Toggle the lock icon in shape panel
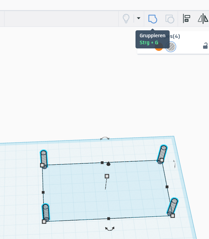Screen dimensions: 209x239 (x=205, y=46)
